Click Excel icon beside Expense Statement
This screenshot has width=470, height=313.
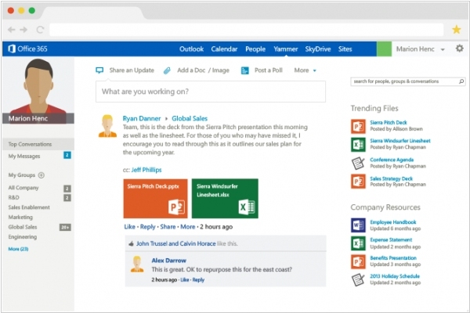(x=358, y=243)
